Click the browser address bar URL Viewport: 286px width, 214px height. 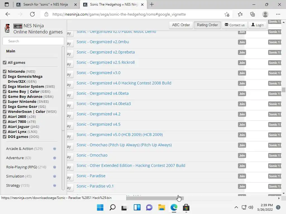pyautogui.click(x=119, y=14)
